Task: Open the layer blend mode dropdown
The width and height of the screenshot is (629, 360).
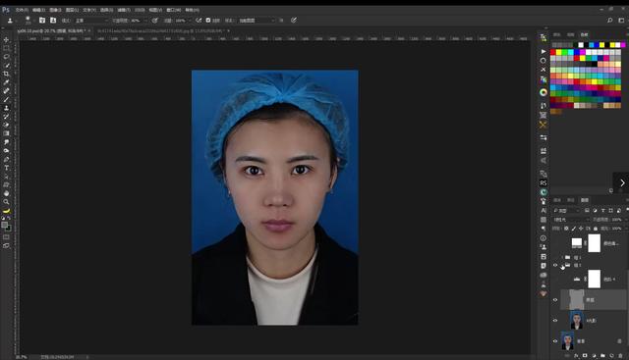Action: 571,220
